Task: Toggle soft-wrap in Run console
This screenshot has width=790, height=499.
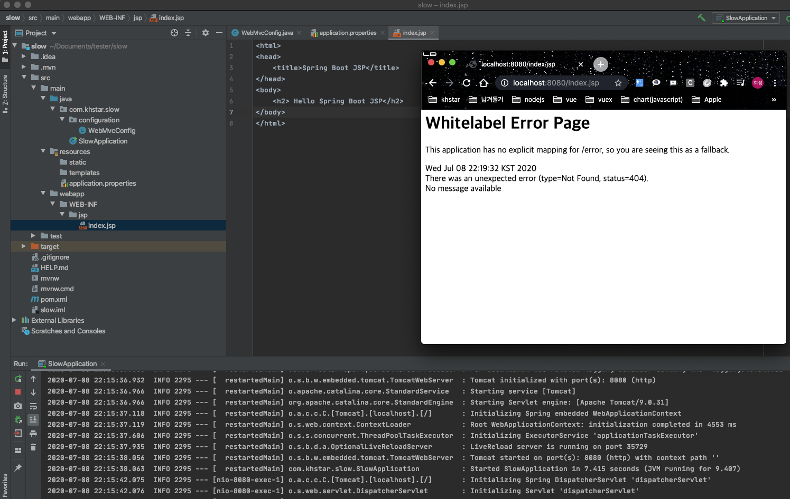Action: pos(33,406)
